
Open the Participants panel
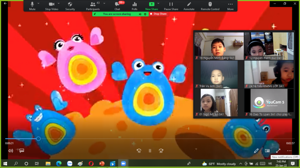pos(93,5)
